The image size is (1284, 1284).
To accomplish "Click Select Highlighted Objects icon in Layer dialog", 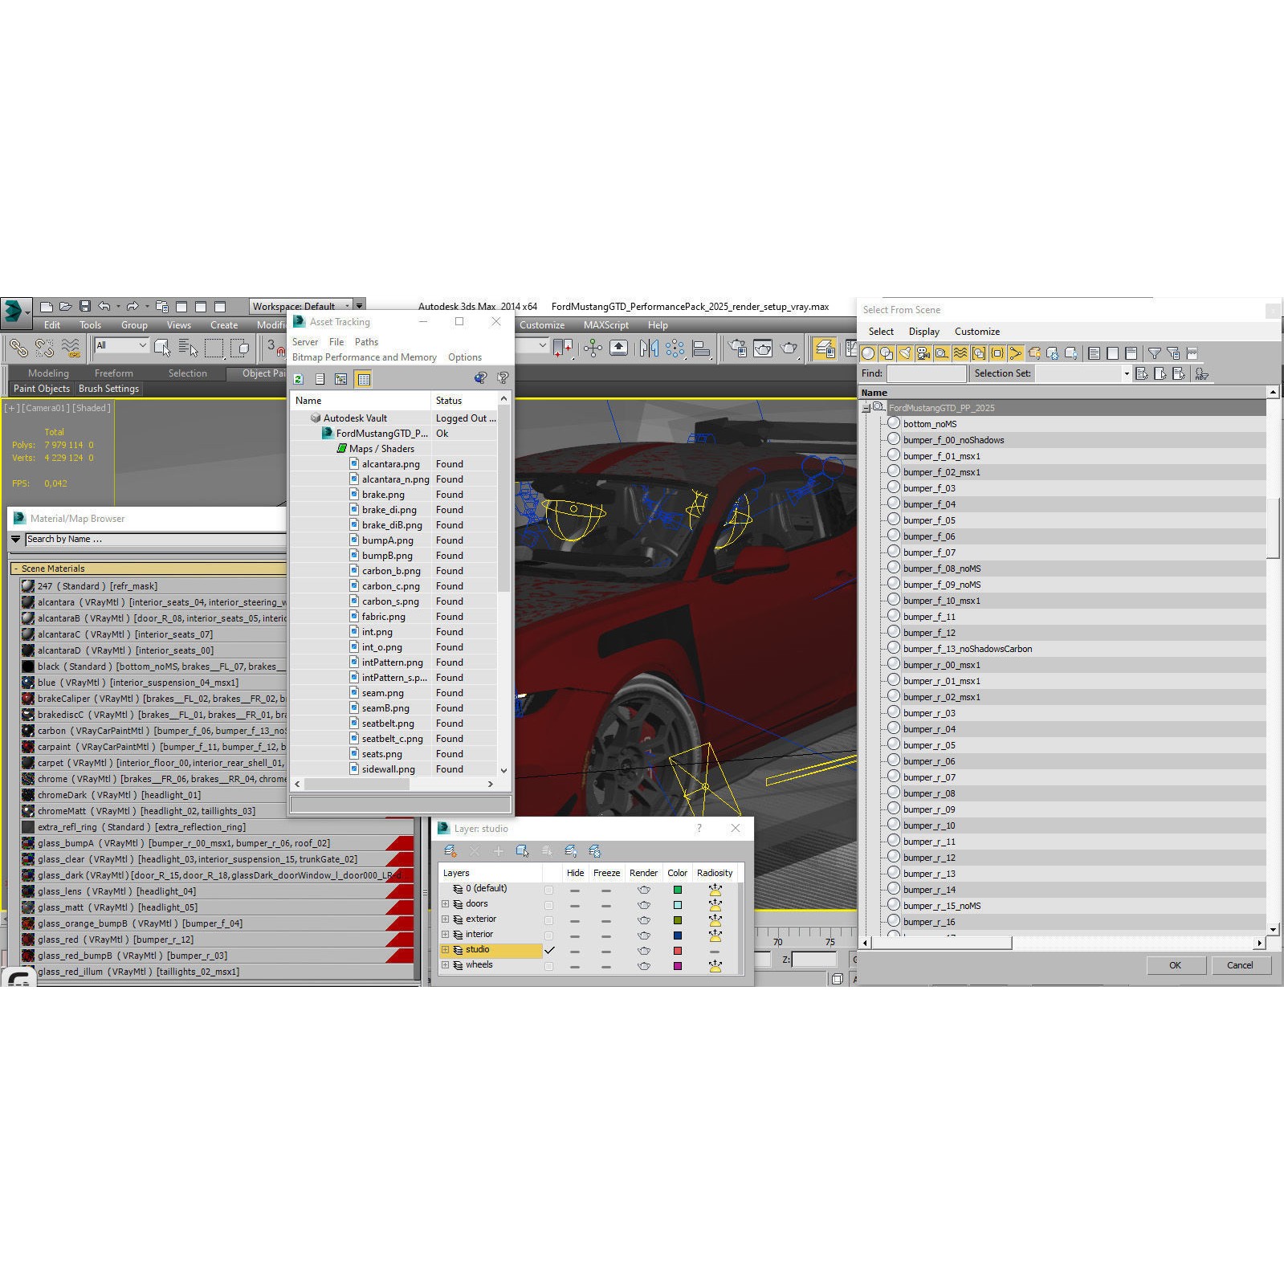I will click(523, 850).
